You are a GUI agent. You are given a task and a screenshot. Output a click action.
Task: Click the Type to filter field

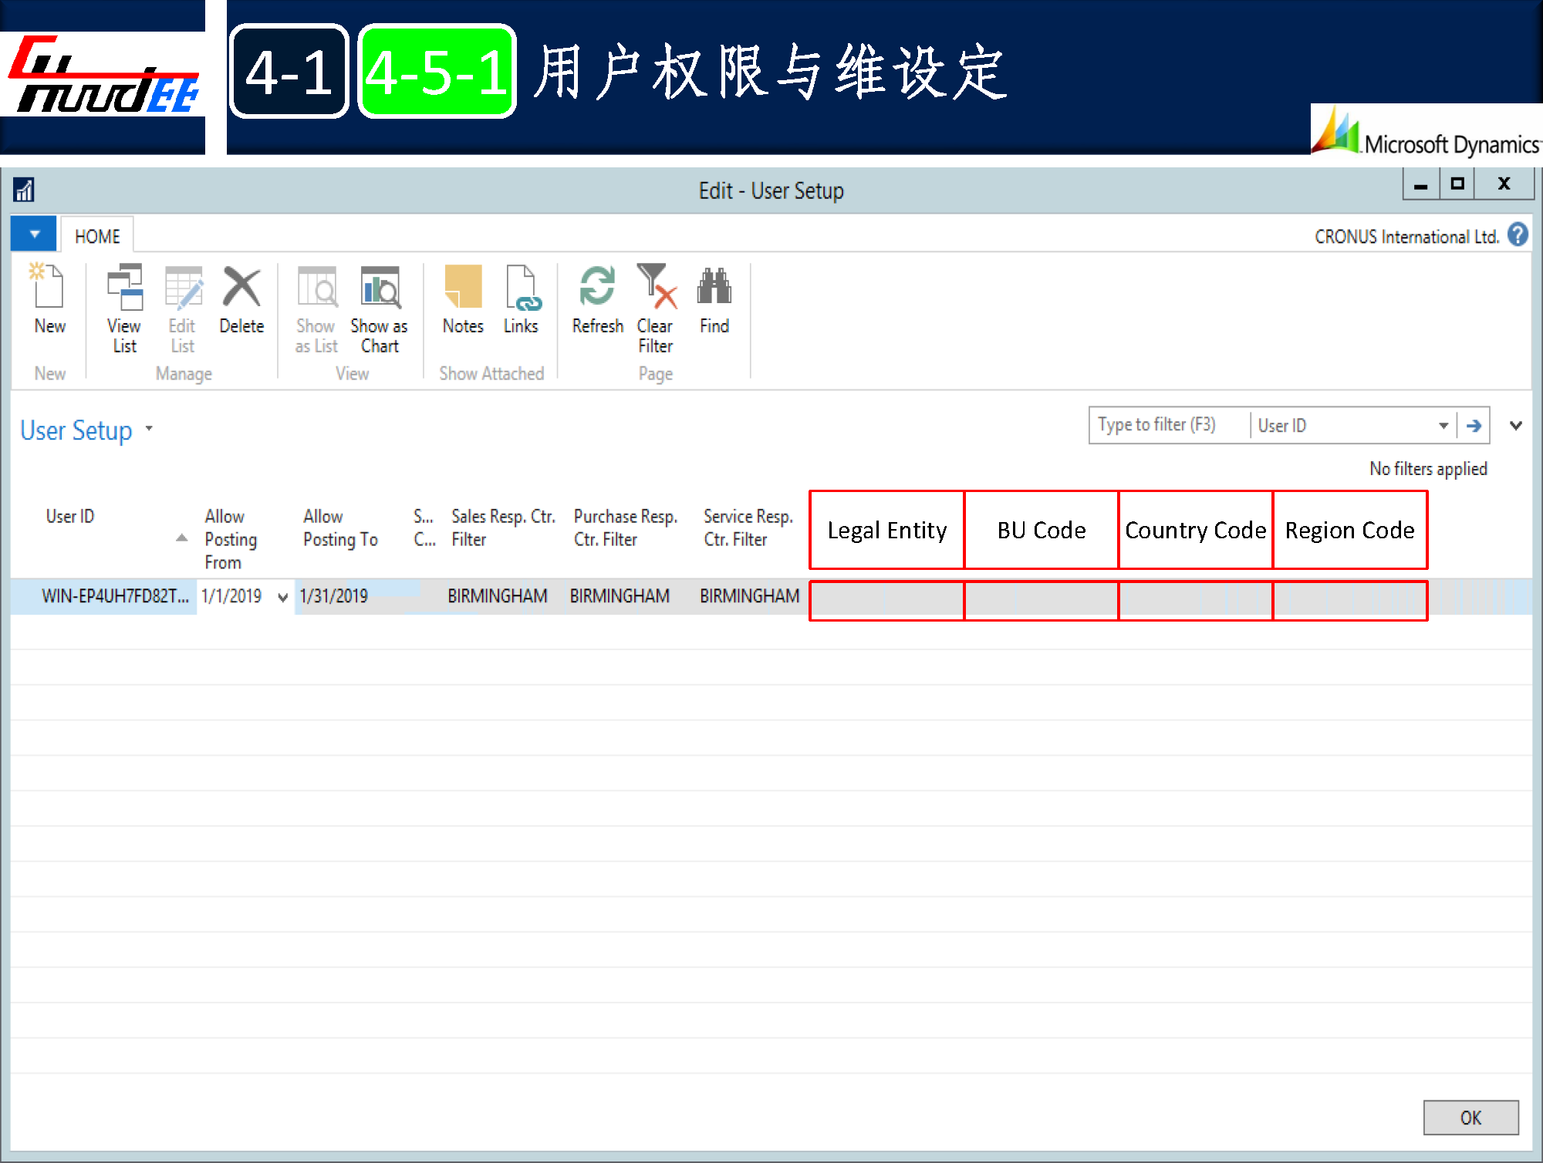click(1168, 426)
